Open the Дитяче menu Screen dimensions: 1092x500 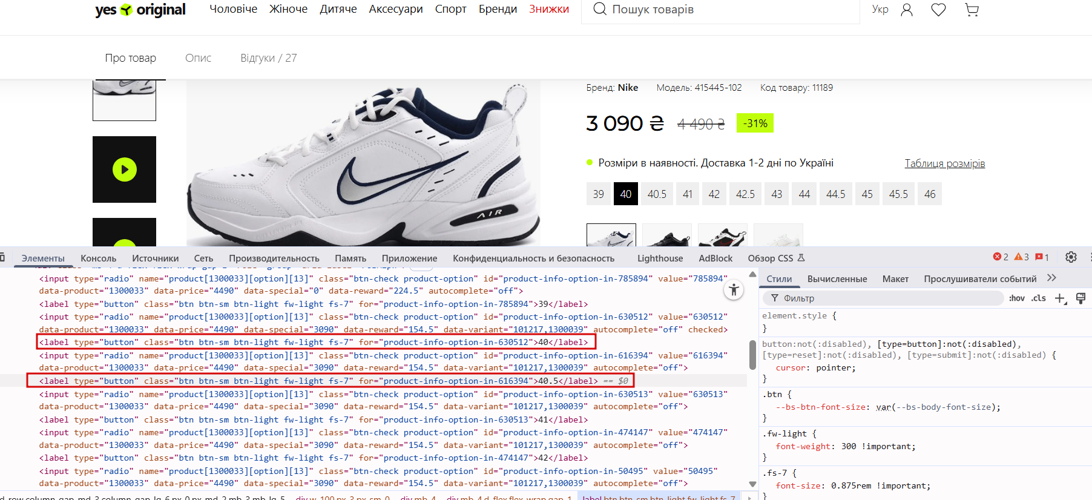pos(338,9)
